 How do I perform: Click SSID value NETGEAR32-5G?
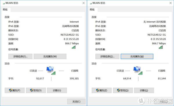point(157,35)
